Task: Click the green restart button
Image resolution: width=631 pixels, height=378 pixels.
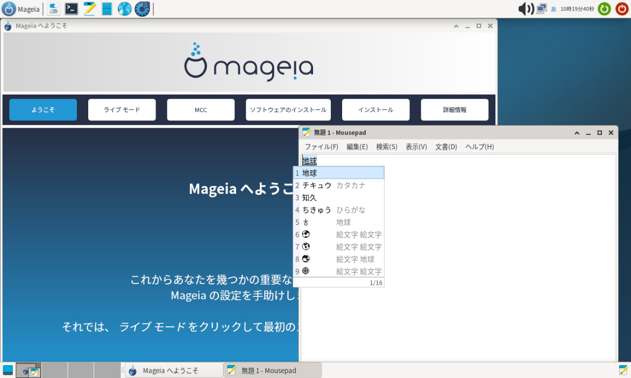Action: point(604,9)
